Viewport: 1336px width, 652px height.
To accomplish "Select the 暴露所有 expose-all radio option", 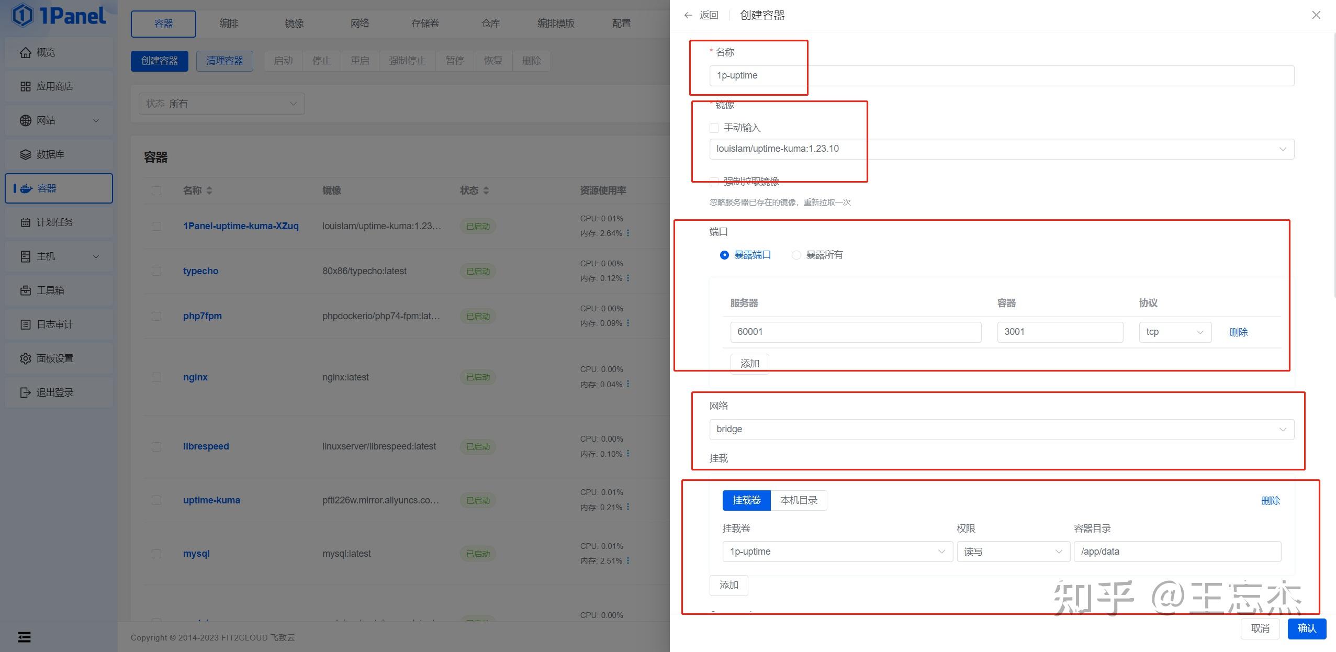I will 796,255.
